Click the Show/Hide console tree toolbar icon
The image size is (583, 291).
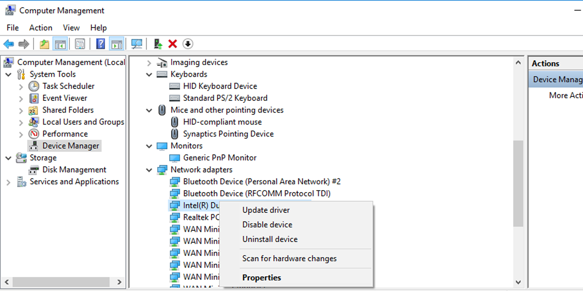[x=60, y=44]
